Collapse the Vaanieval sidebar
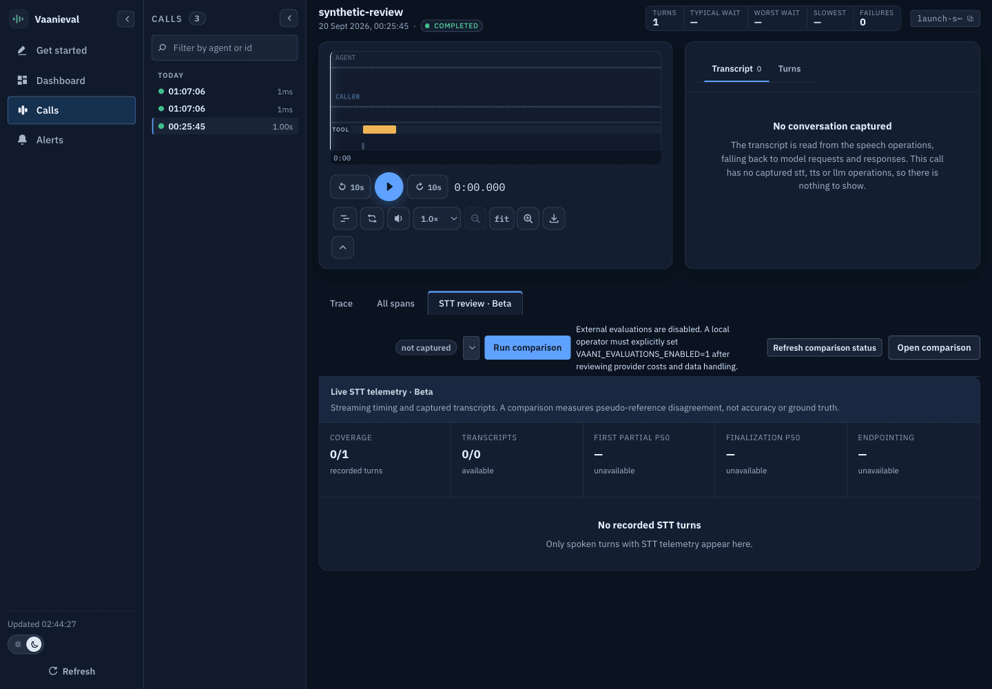 [126, 19]
